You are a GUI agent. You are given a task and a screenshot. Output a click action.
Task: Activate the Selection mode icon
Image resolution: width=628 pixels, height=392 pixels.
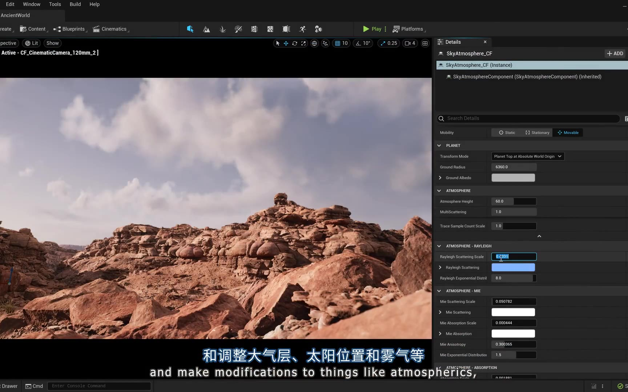pyautogui.click(x=190, y=29)
